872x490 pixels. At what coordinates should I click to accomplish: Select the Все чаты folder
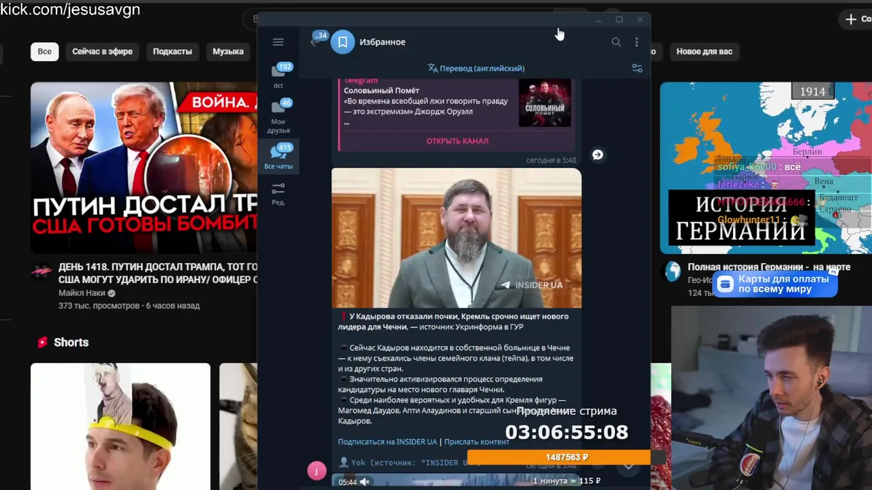click(279, 157)
